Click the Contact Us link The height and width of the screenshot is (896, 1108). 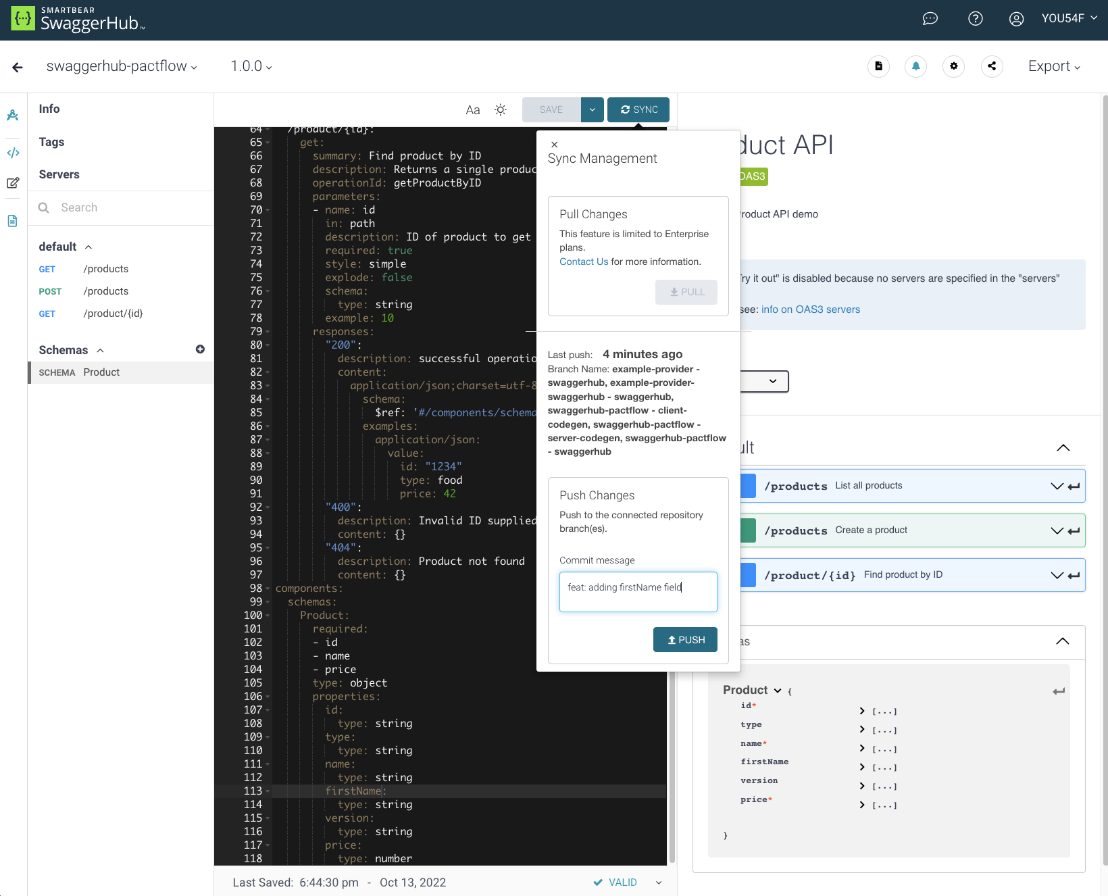(584, 262)
